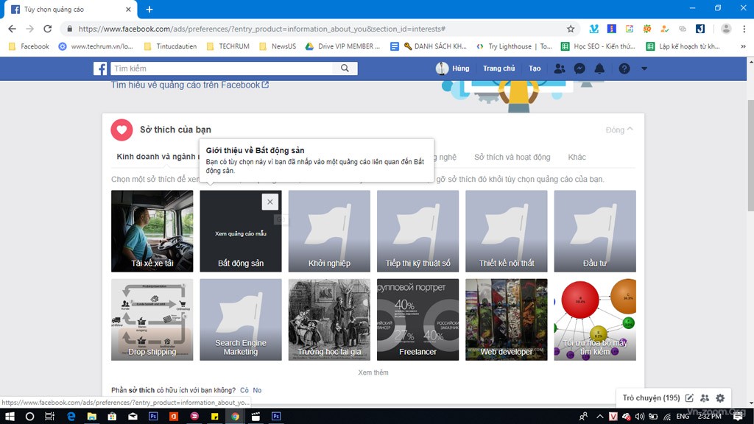Show hidden system tray icons

599,417
